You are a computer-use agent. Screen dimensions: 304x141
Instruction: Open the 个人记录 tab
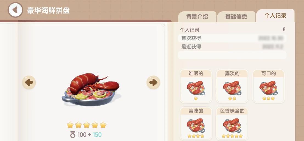(275, 16)
